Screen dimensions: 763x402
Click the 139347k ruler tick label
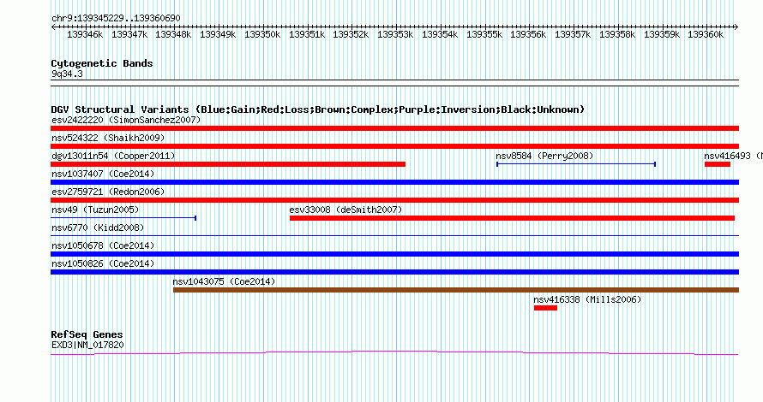(x=129, y=35)
